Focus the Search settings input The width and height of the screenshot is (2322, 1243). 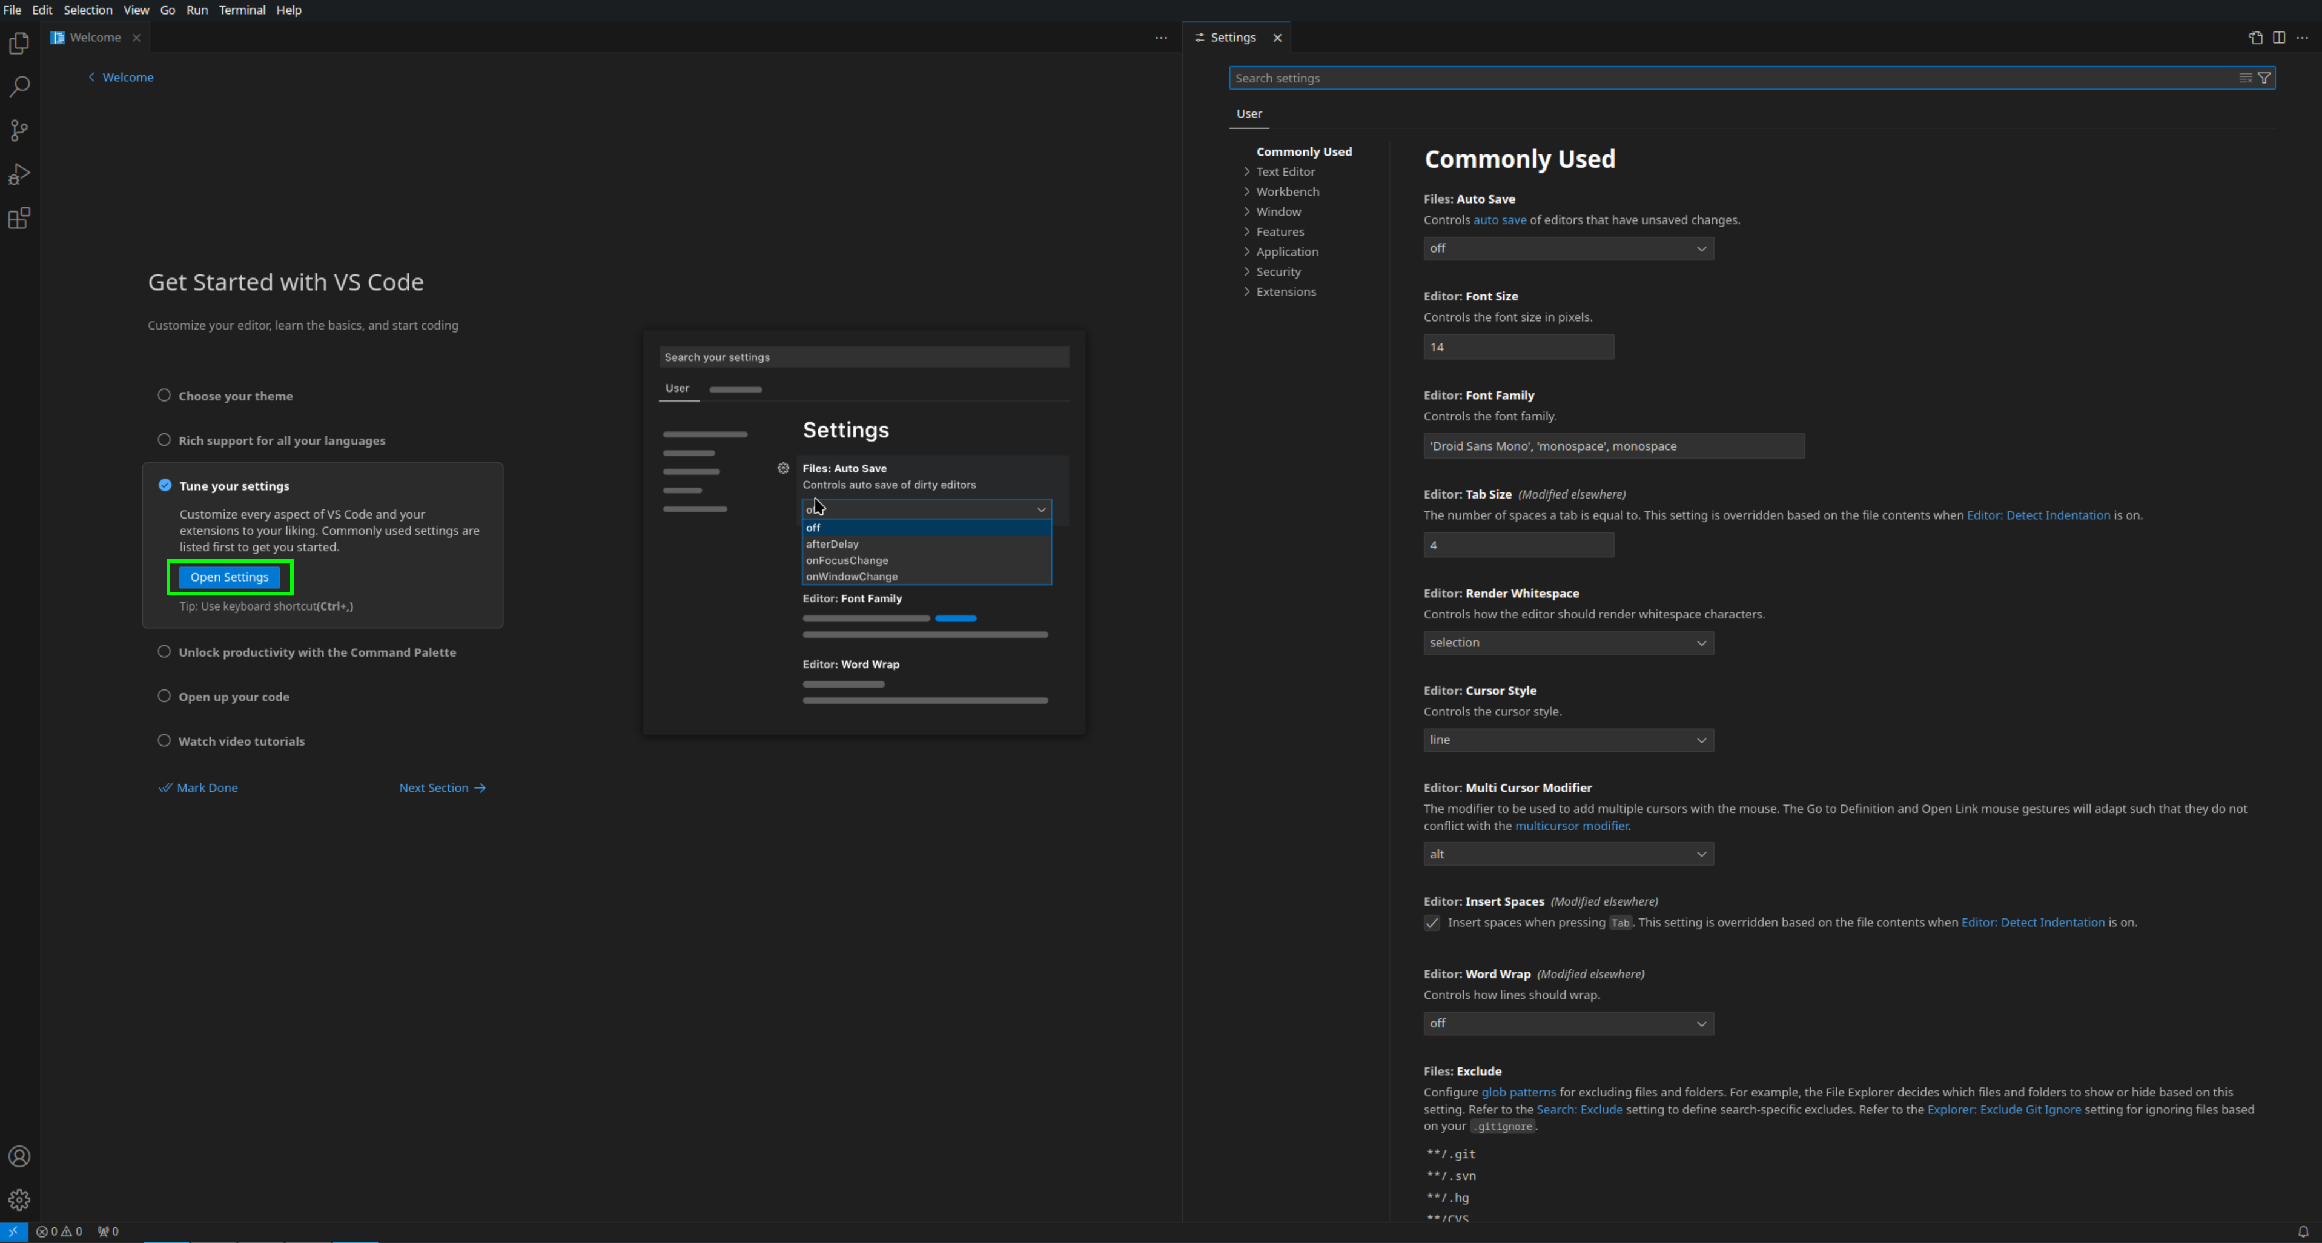click(1751, 78)
